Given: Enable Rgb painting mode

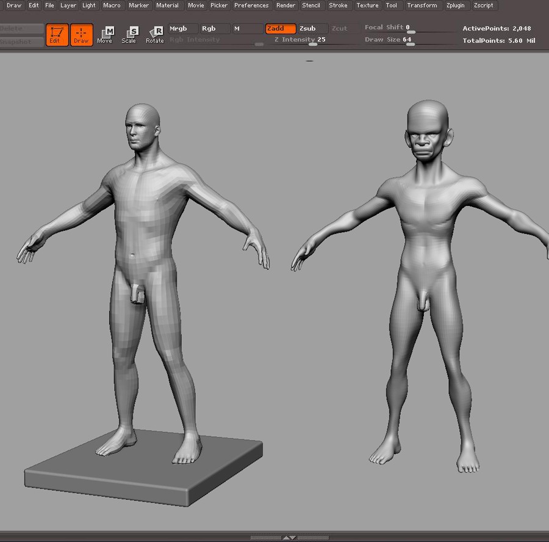Looking at the screenshot, I should [215, 29].
